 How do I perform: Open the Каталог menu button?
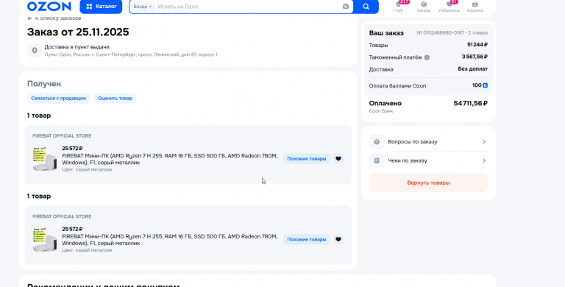pos(101,6)
